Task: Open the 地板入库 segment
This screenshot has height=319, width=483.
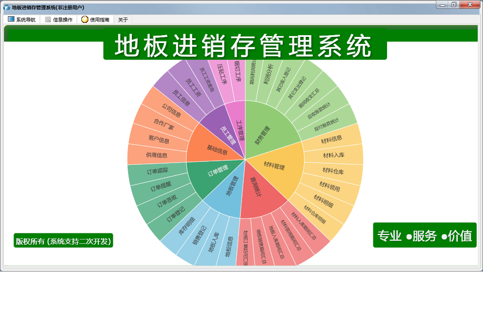Action: point(213,242)
